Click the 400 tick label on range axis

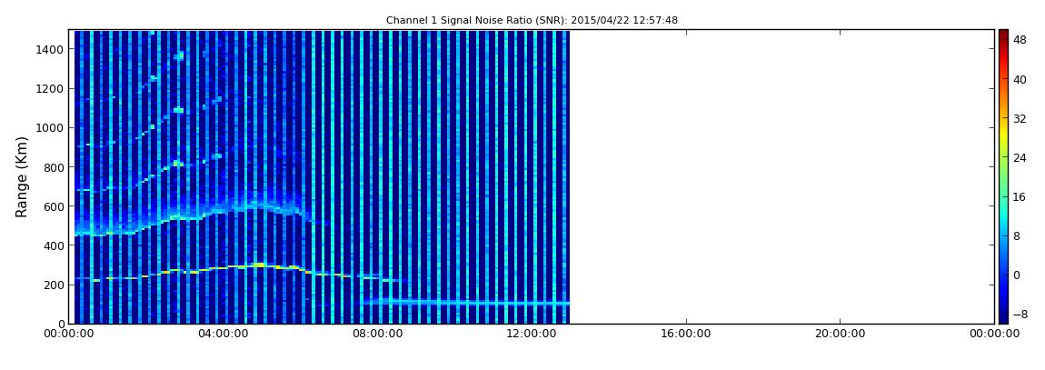click(54, 246)
